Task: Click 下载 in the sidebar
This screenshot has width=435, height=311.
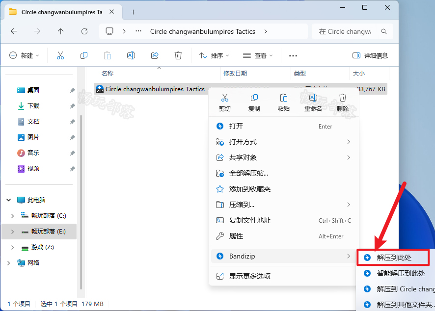Action: [33, 105]
